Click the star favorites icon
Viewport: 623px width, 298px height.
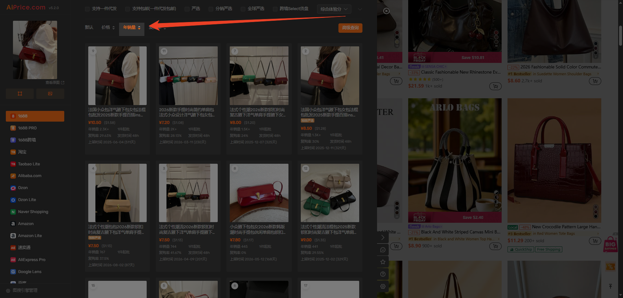383,262
